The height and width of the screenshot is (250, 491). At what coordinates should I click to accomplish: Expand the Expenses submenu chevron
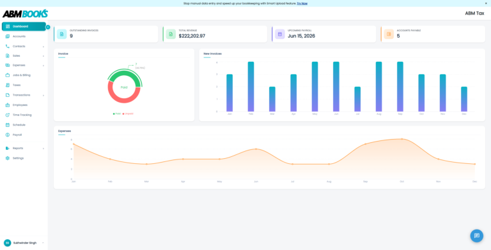pyautogui.click(x=43, y=66)
